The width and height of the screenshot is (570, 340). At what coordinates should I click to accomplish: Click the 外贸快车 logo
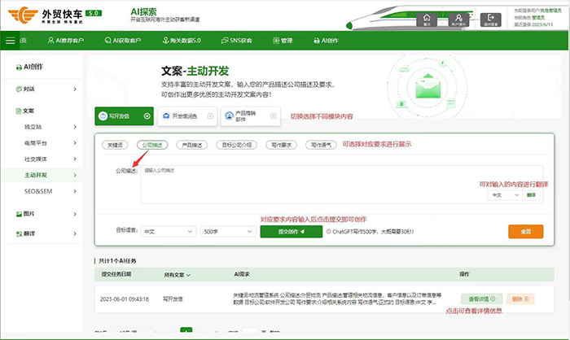(x=50, y=15)
